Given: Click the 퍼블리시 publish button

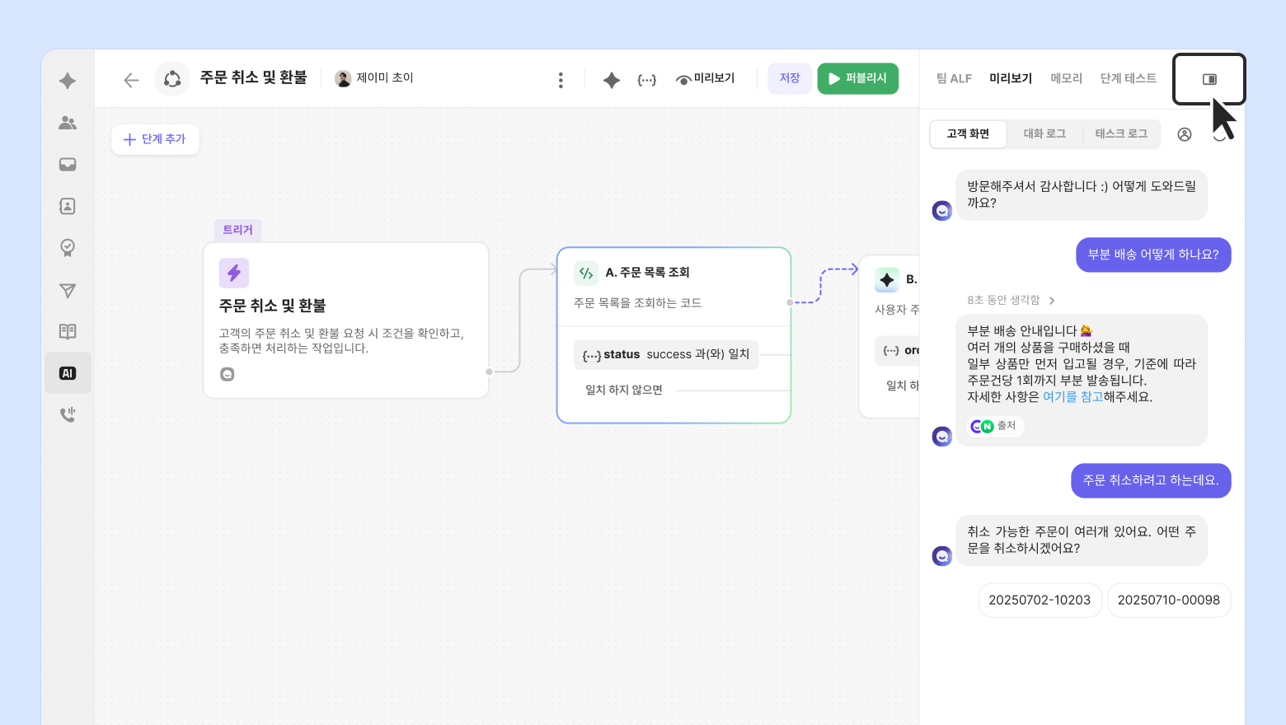Looking at the screenshot, I should (857, 78).
